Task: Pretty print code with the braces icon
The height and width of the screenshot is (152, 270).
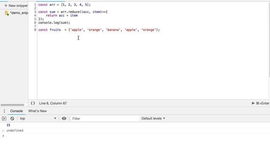Action: tap(33, 103)
